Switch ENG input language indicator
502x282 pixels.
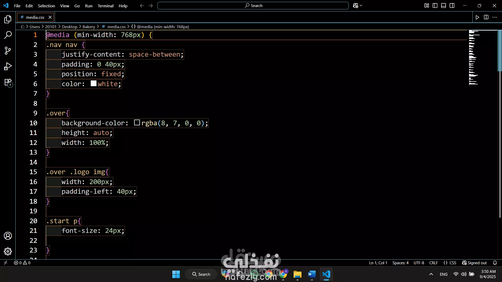coord(443,274)
